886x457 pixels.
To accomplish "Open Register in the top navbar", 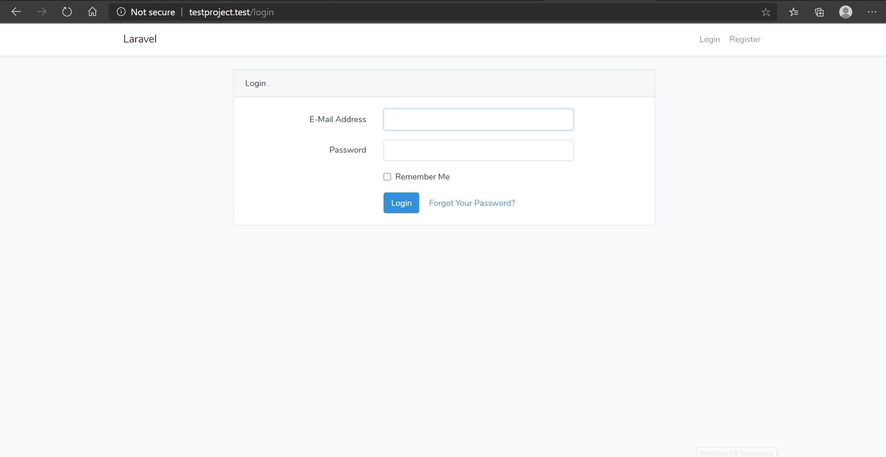I will (x=745, y=39).
